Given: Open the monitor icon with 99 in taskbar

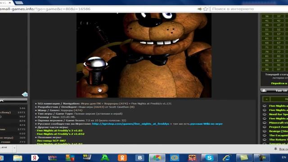Looking at the screenshot, I should (x=87, y=157).
